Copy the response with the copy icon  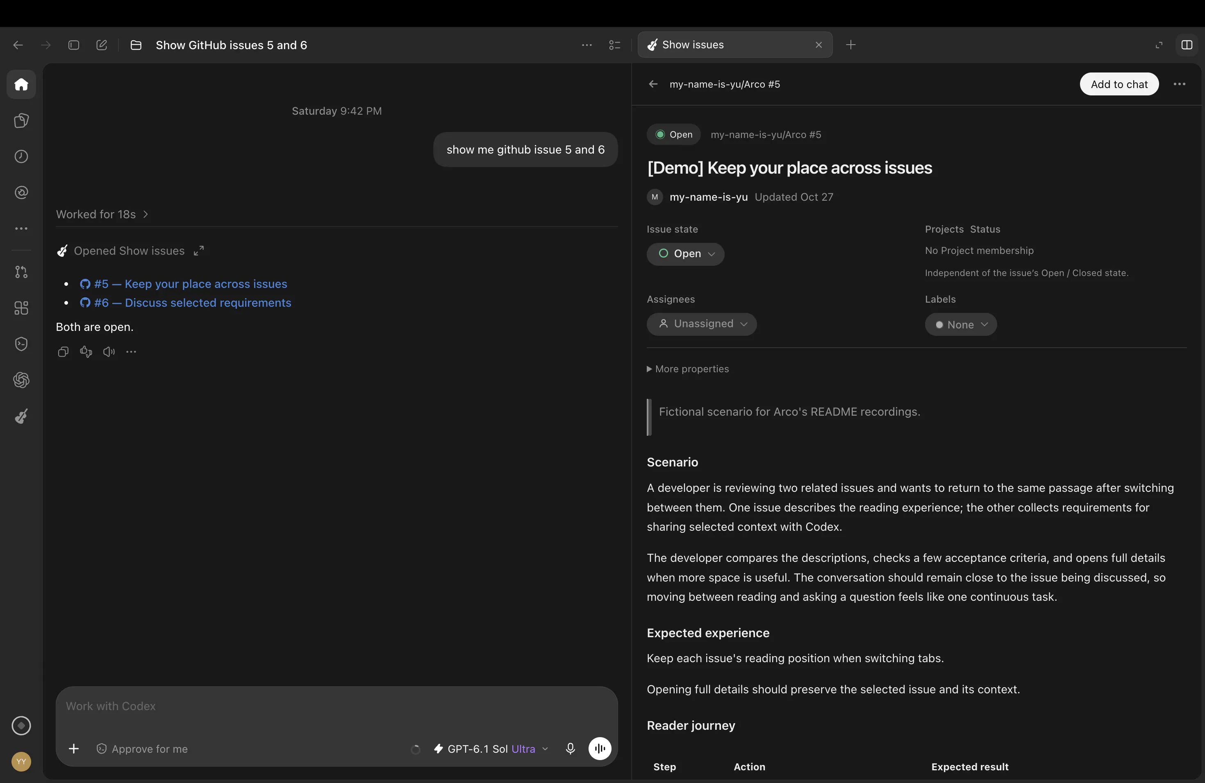click(63, 351)
